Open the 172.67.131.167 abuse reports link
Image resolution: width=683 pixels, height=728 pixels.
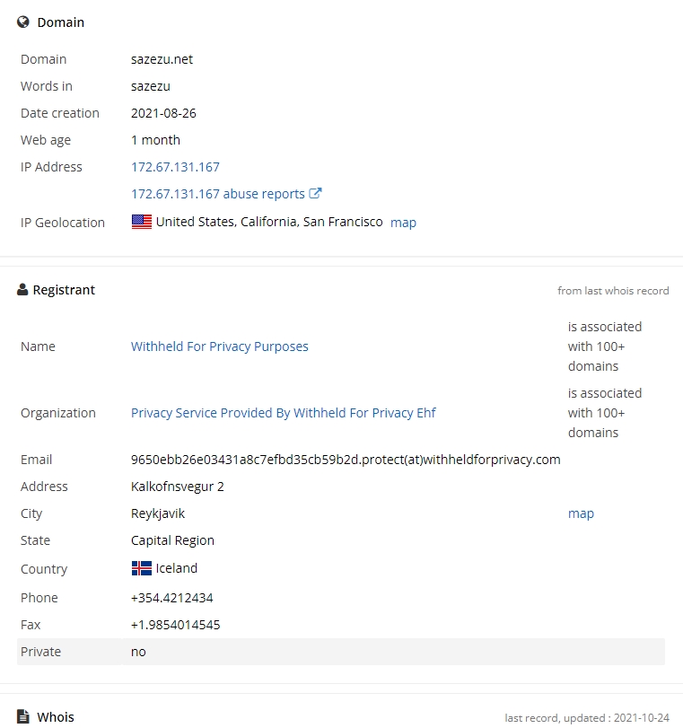click(x=218, y=194)
